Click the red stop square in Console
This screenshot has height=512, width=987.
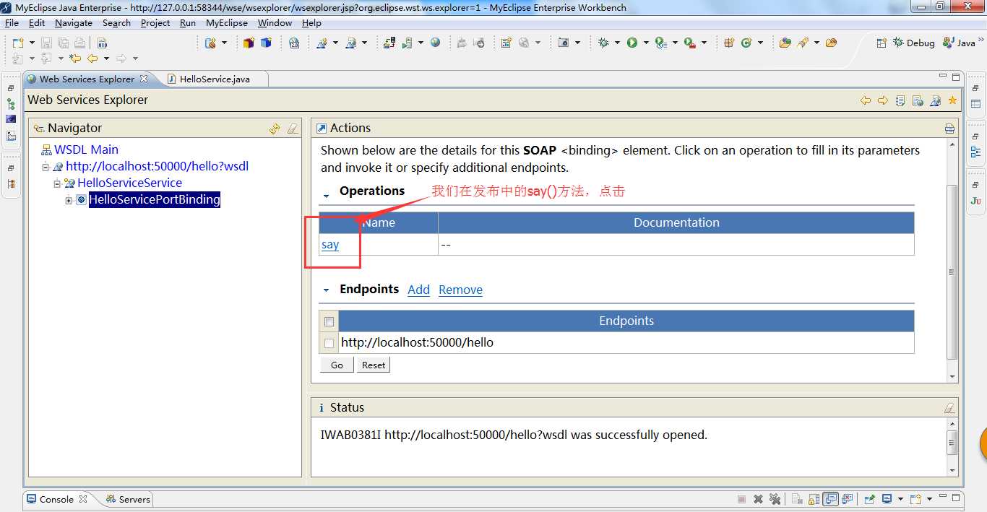(x=741, y=499)
